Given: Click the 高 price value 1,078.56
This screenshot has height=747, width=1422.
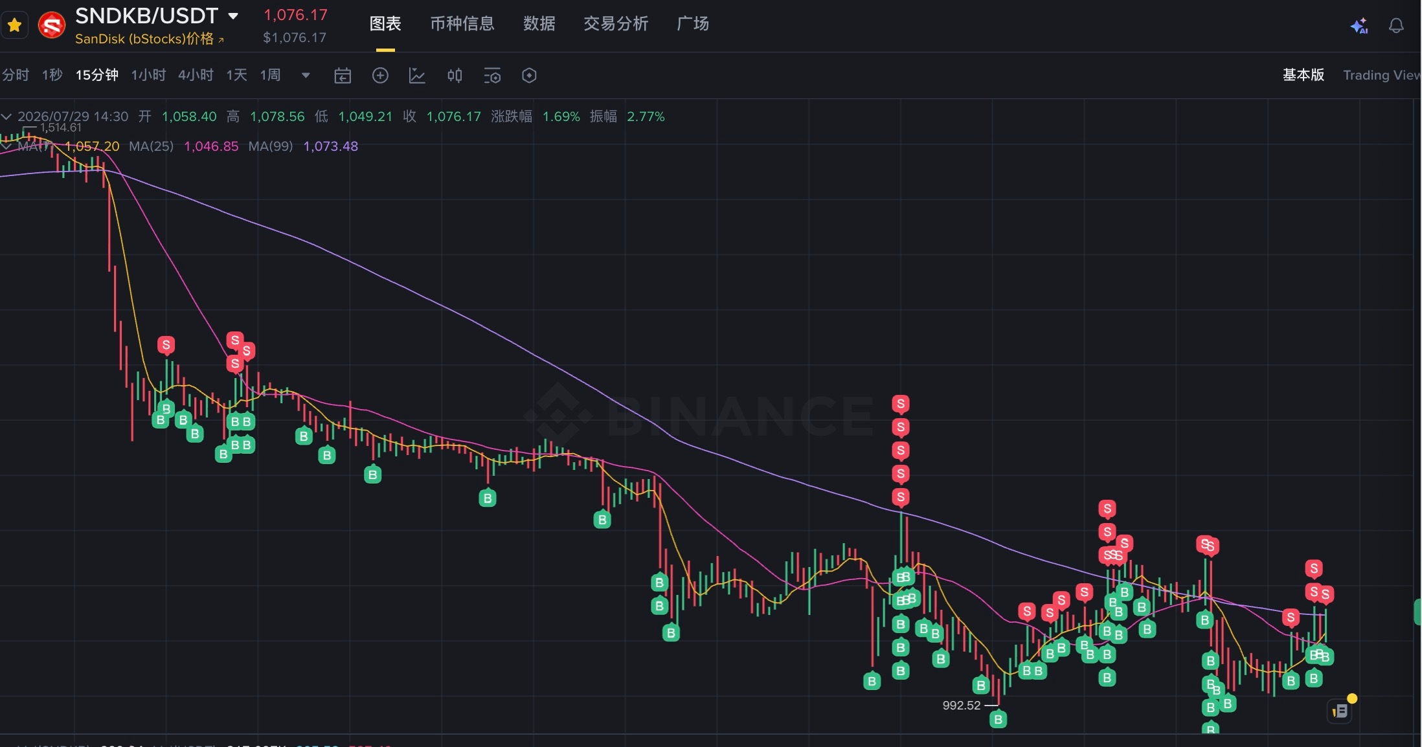Looking at the screenshot, I should [277, 117].
